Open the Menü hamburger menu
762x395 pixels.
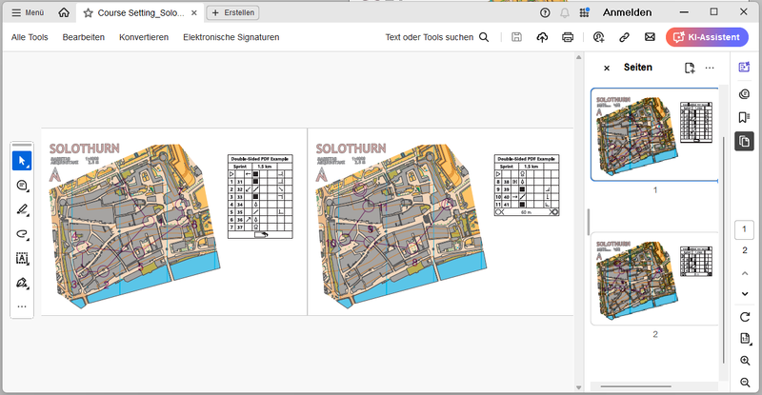(28, 12)
